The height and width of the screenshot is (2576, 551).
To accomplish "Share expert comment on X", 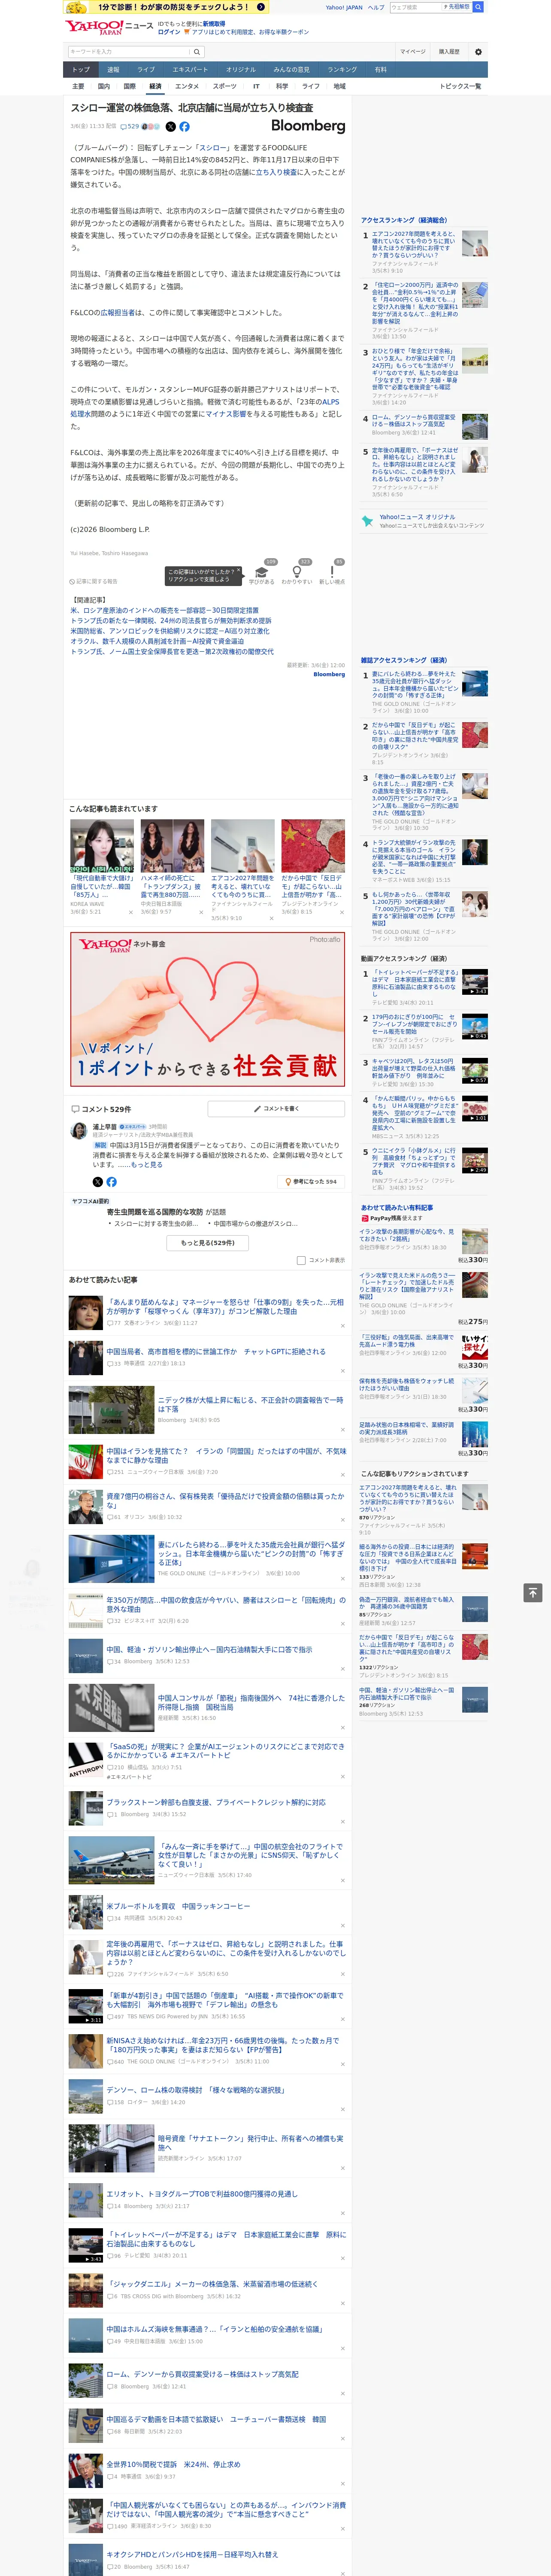I will pos(98,1182).
